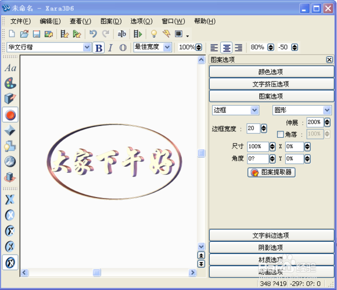Open the 边框 design type dropdown
The height and width of the screenshot is (290, 337).
point(254,110)
